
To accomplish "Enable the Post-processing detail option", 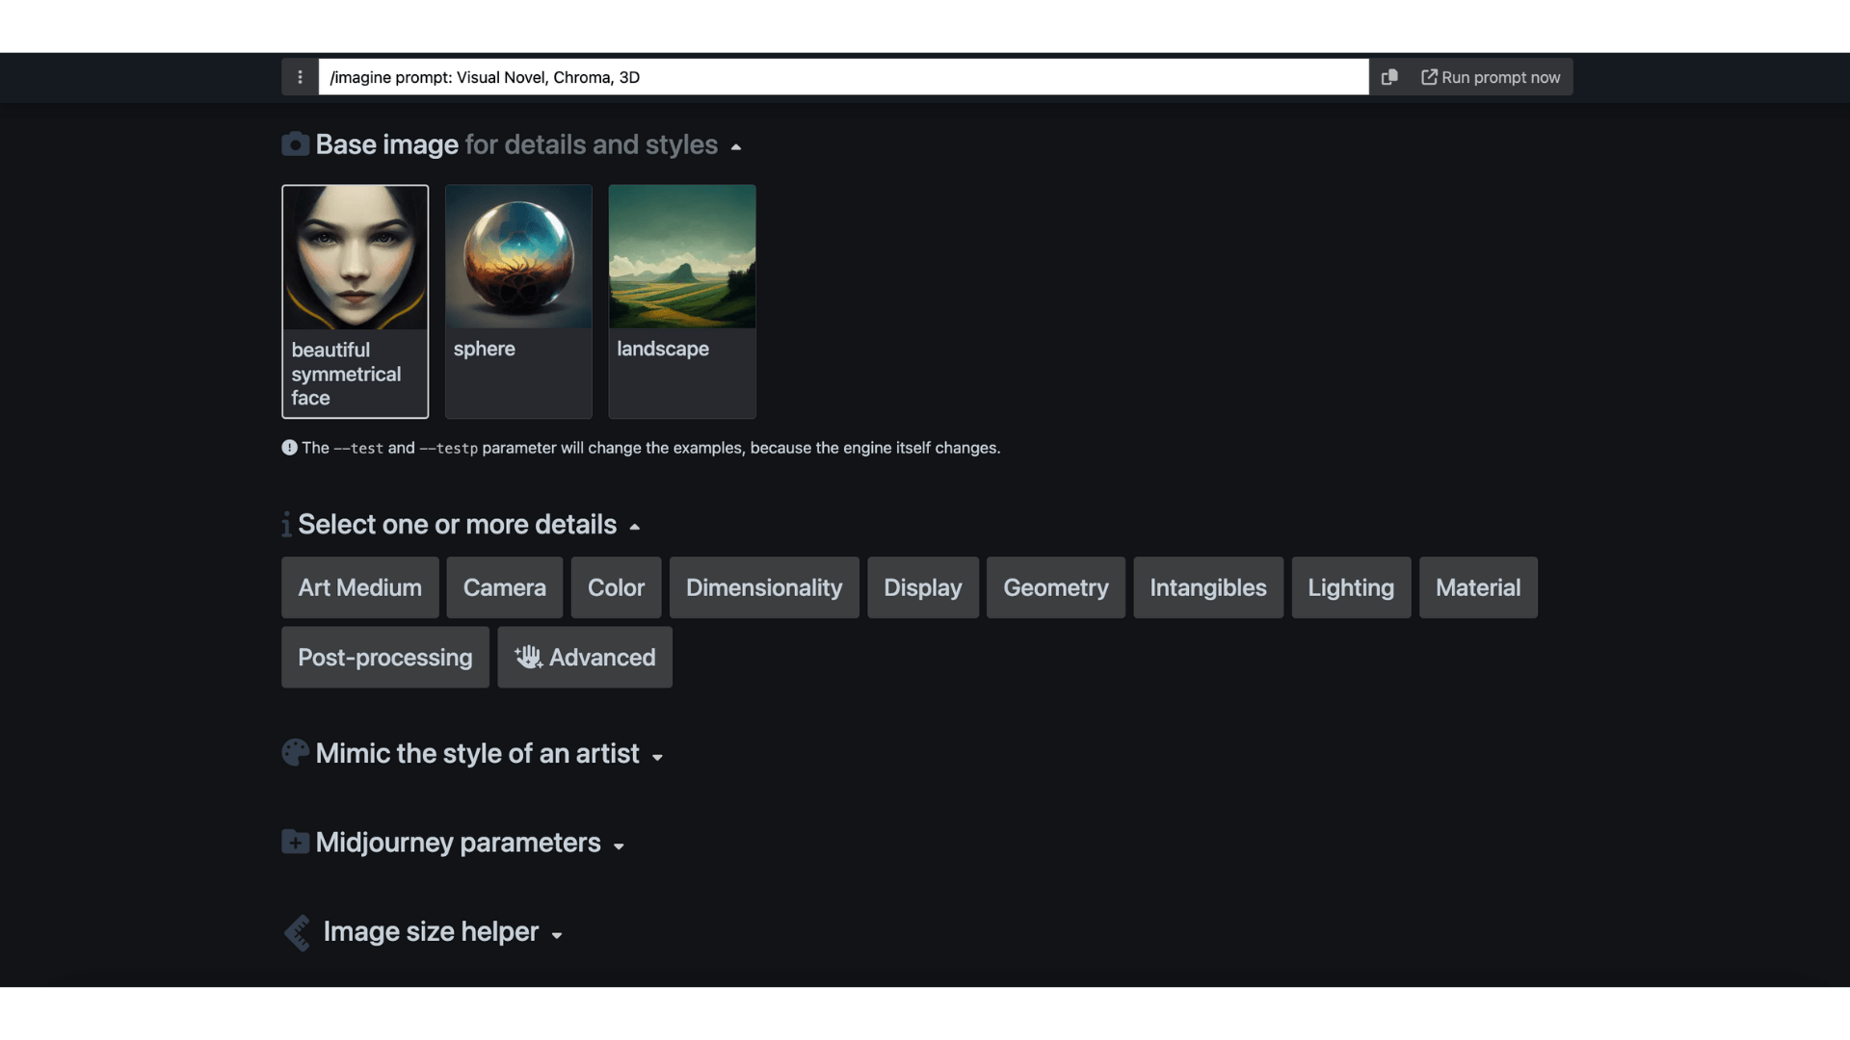I will click(384, 658).
